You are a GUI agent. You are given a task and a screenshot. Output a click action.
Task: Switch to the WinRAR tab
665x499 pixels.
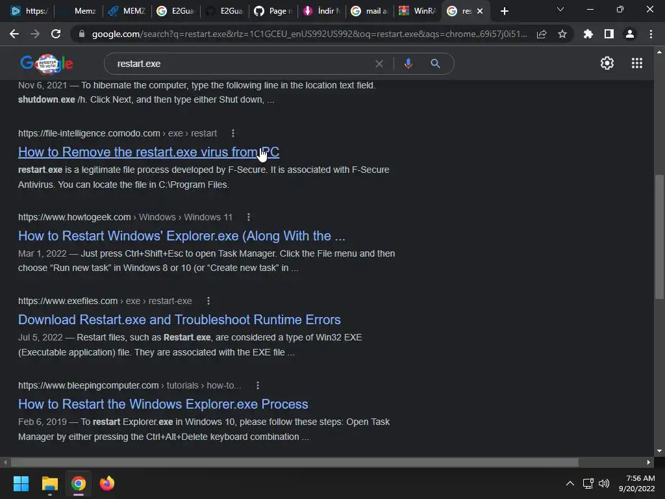(x=418, y=11)
